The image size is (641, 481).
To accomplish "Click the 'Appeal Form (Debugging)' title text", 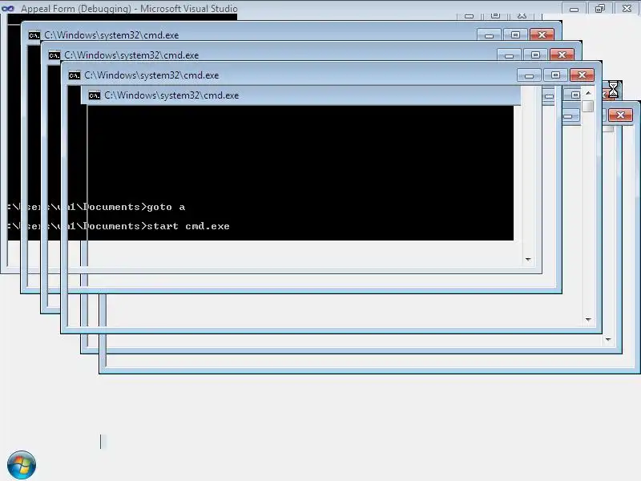I will 76,9.
